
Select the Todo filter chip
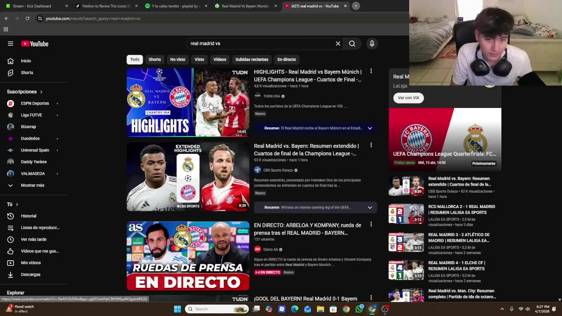click(135, 59)
